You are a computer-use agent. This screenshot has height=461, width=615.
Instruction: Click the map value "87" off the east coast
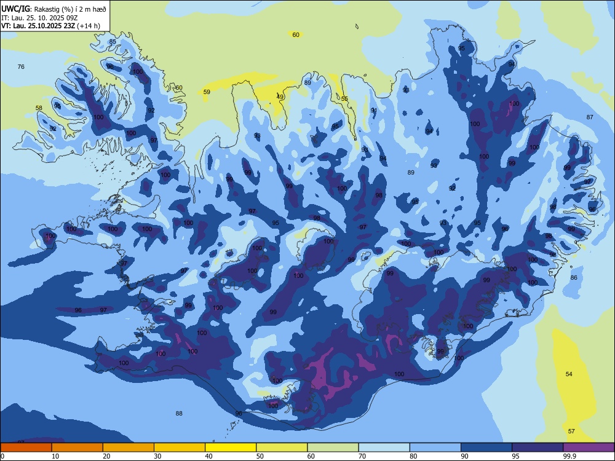[590, 117]
